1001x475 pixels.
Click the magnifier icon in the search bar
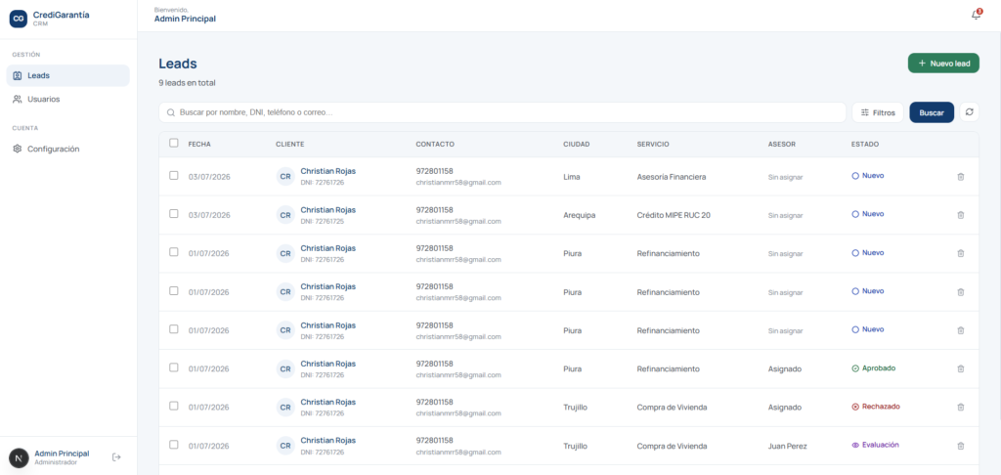[x=170, y=112]
